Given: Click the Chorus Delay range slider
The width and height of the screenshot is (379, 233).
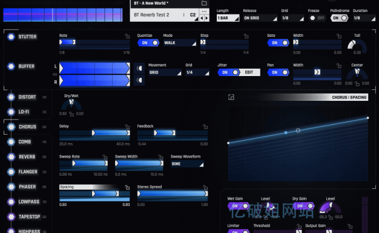Looking at the screenshot, I should [94, 133].
